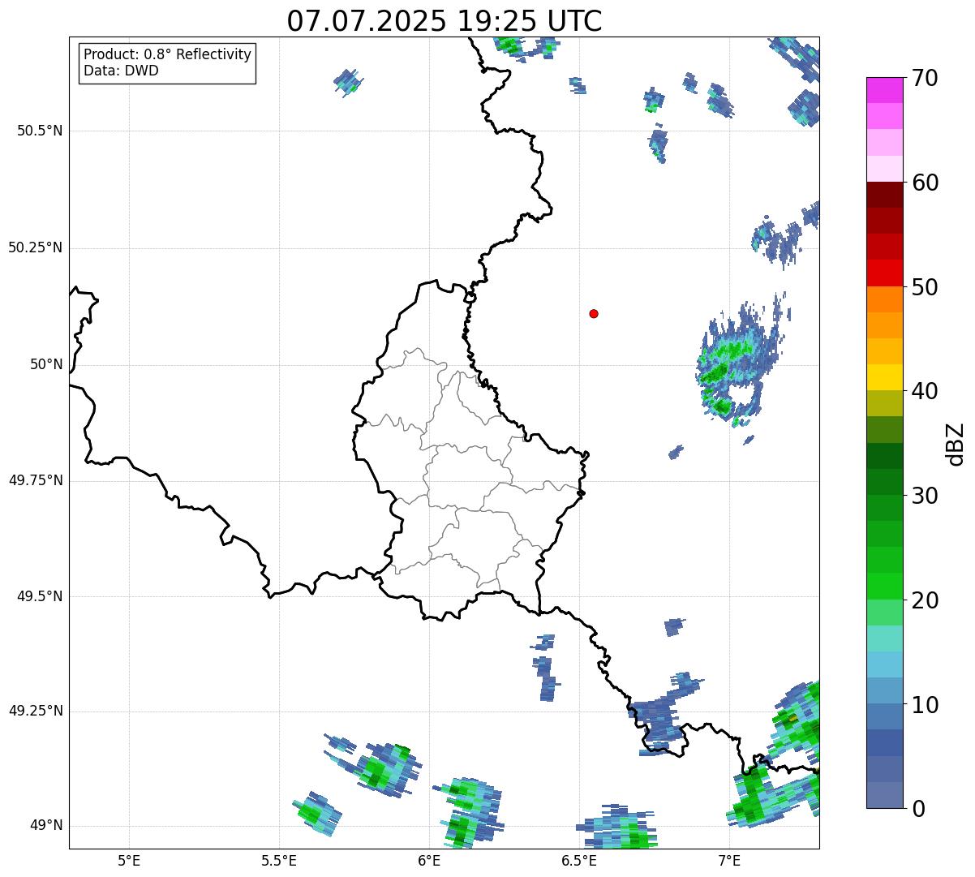Click the colorbar tick label 30
Viewport: 975px width, 877px height.
(x=925, y=496)
